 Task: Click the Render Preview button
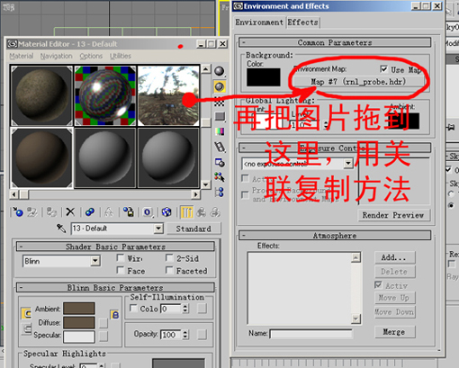(393, 215)
